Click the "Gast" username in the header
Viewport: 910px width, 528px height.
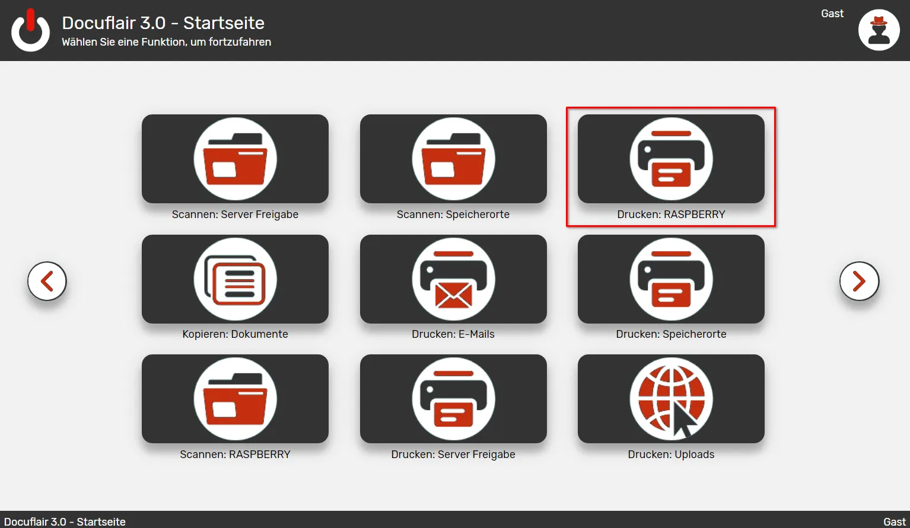pyautogui.click(x=832, y=14)
